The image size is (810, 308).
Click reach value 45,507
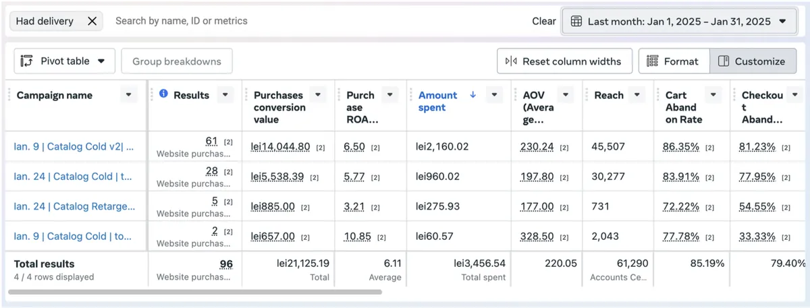point(608,146)
